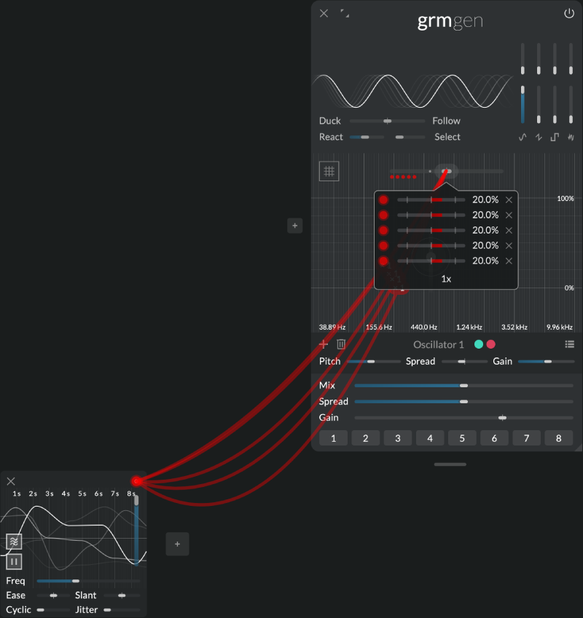The image size is (583, 618).
Task: Switch to preset slot 8
Action: click(559, 437)
